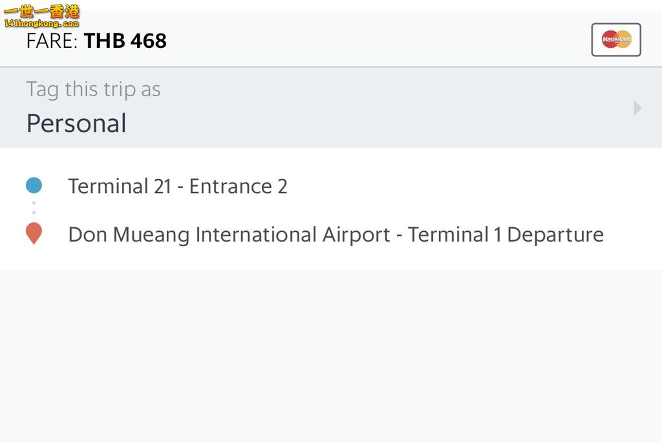Click the 'Terminal 1 Departure' text
This screenshot has width=662, height=443.
tap(506, 234)
